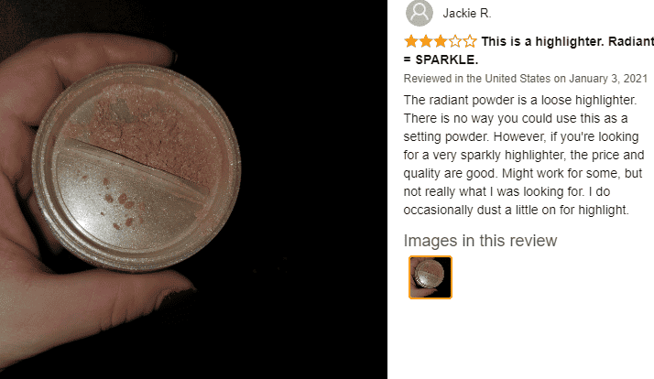
Task: Click the review text 'The radiant powder...' paragraph
Action: point(524,155)
